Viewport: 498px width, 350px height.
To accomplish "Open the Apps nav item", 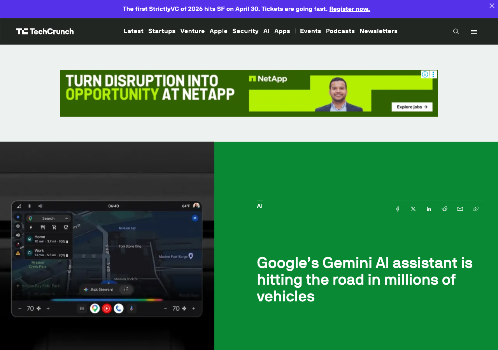I will coord(282,31).
